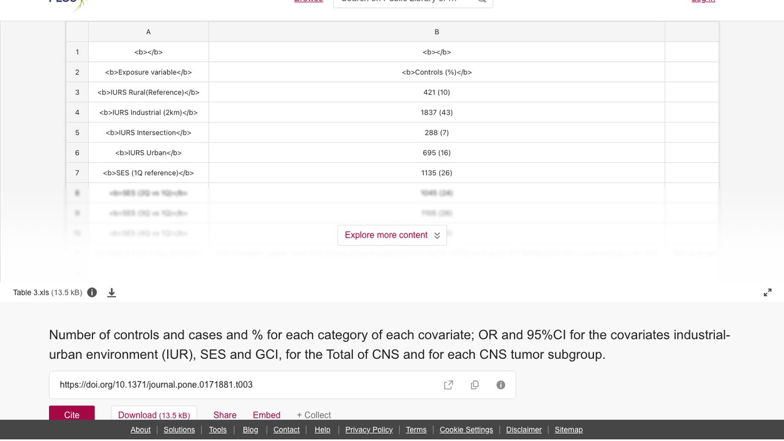Click cell '1837 (43)'

pyautogui.click(x=437, y=113)
